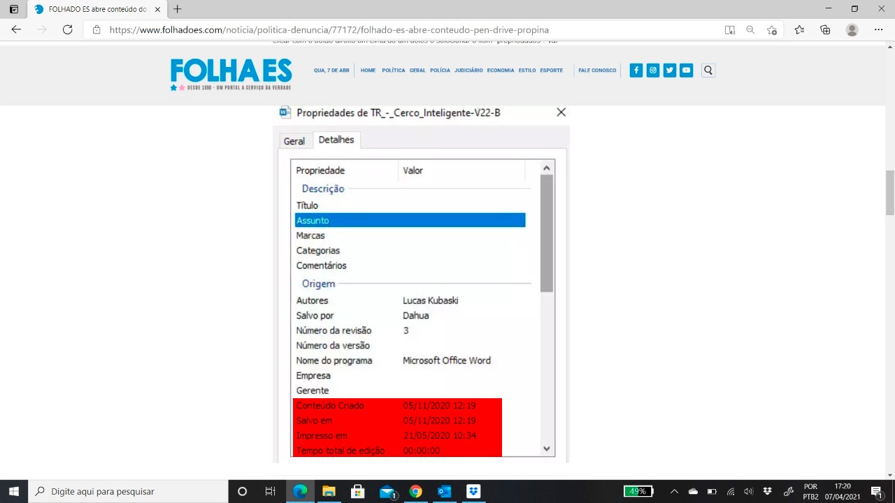Open a new browser tab
The image size is (895, 503).
coord(178,9)
